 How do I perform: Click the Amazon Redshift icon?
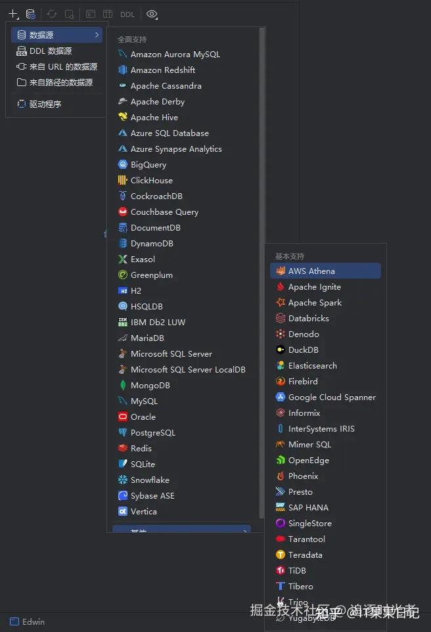pyautogui.click(x=123, y=70)
